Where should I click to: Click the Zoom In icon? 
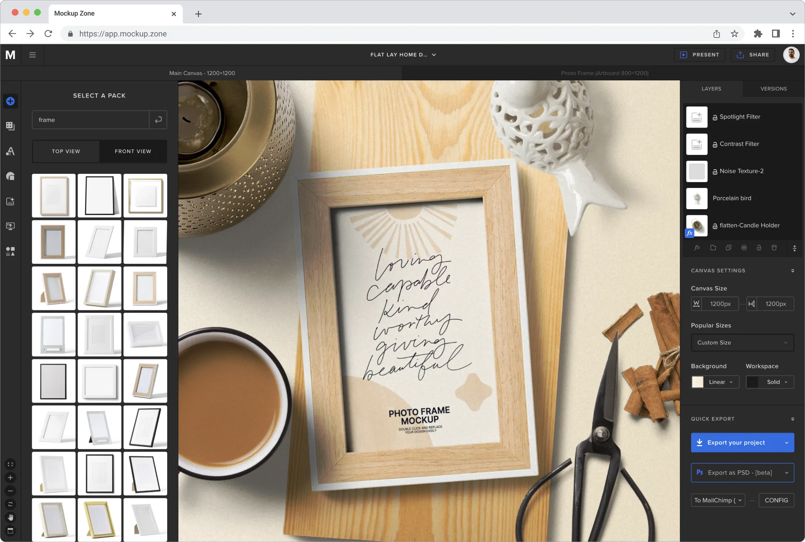(x=10, y=478)
